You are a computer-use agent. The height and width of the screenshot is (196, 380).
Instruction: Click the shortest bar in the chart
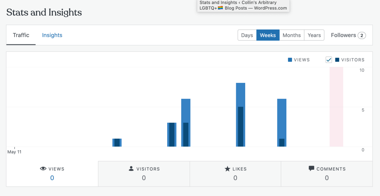coord(117,143)
